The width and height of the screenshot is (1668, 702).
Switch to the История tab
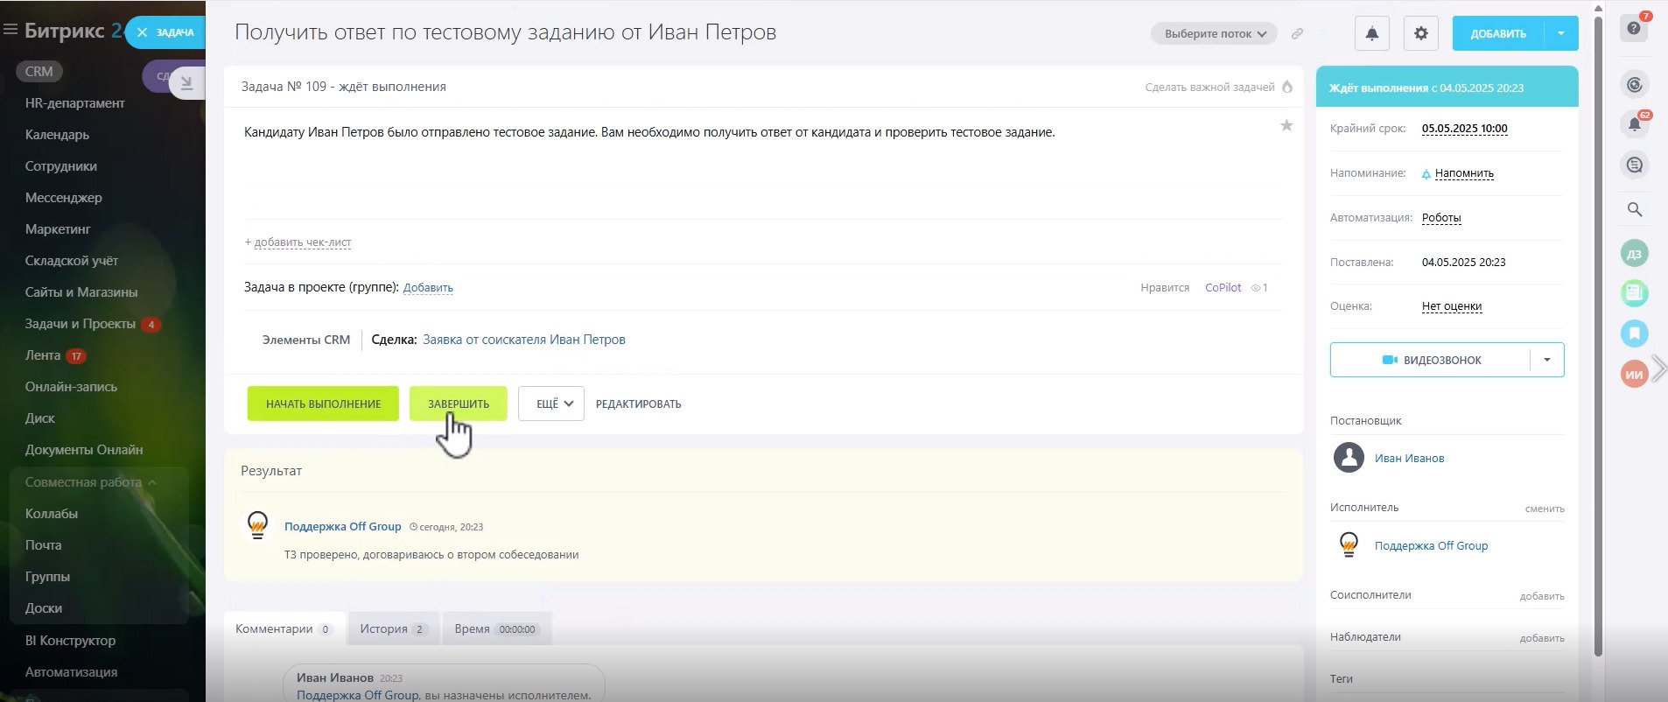coord(393,628)
